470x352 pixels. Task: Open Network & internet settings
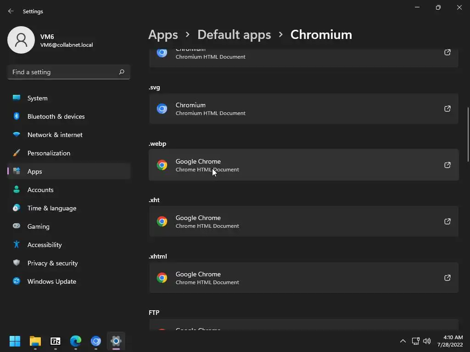[x=69, y=135]
